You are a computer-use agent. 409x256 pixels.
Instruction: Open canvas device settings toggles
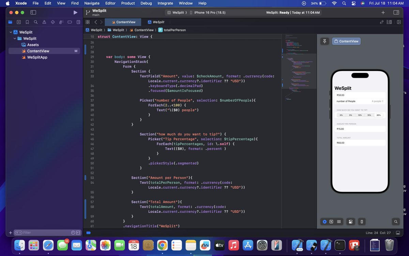tap(350, 222)
